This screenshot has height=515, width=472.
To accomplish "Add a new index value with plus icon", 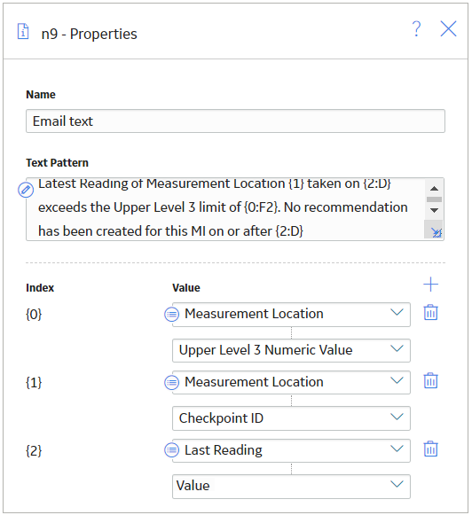I will pos(430,285).
